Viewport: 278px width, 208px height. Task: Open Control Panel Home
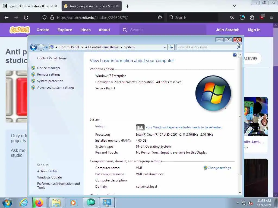52,58
